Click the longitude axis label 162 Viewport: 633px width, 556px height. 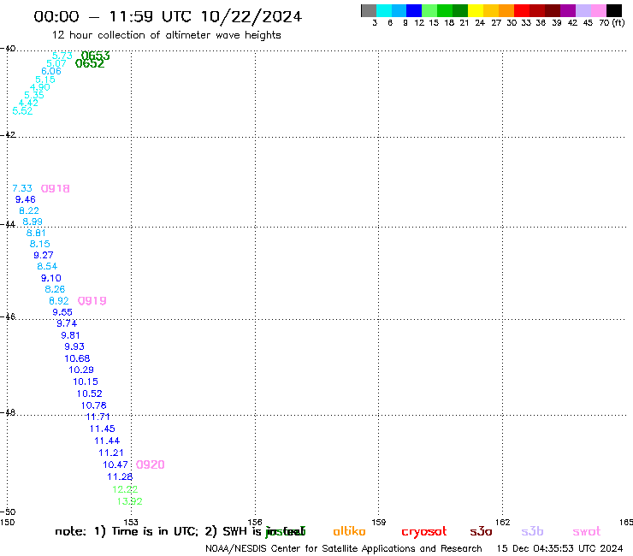click(x=503, y=522)
